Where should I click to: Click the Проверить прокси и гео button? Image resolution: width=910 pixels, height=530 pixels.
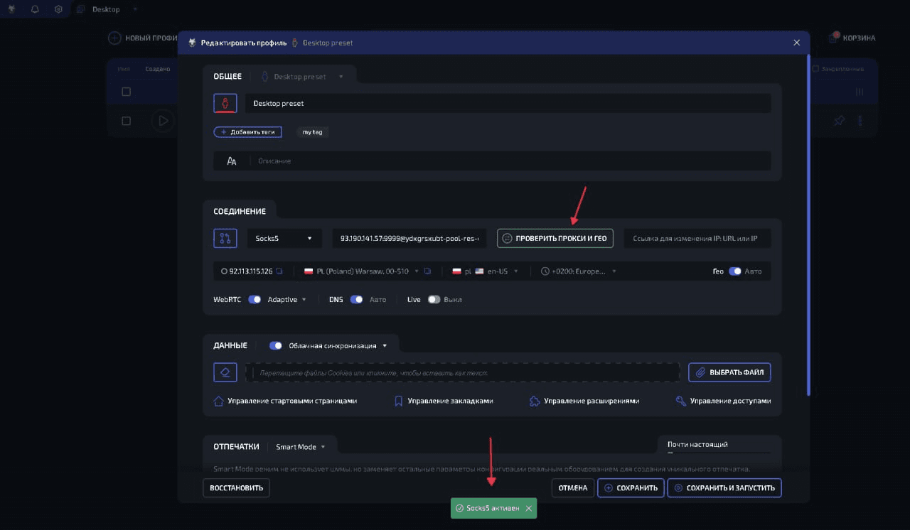[x=555, y=239]
